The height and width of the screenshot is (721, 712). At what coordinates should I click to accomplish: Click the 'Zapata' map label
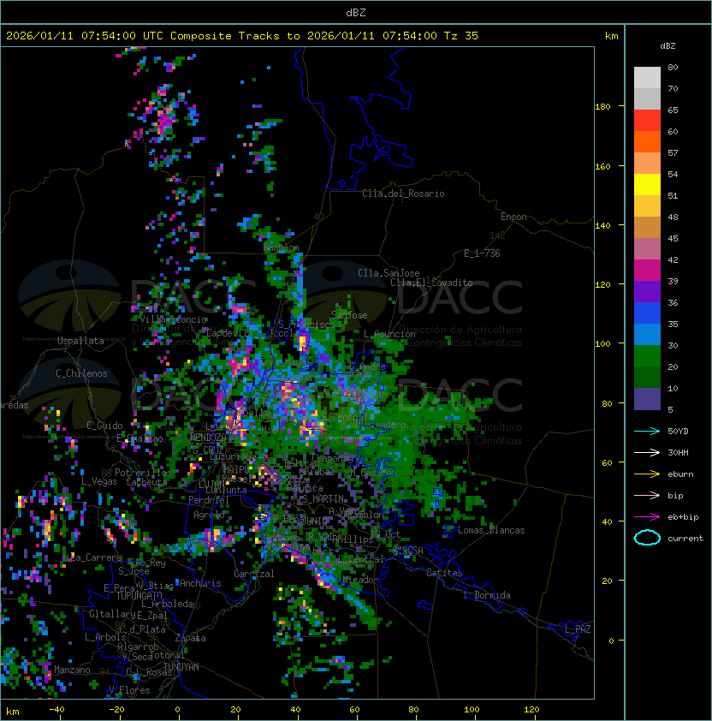(x=190, y=638)
